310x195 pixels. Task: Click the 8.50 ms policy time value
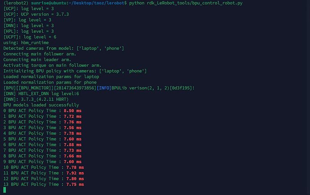[x=72, y=111]
